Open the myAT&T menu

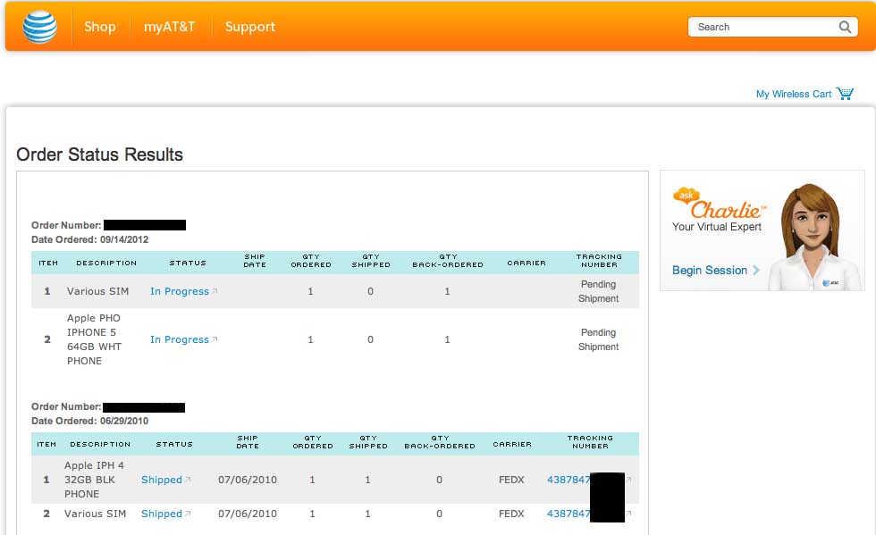pyautogui.click(x=169, y=27)
